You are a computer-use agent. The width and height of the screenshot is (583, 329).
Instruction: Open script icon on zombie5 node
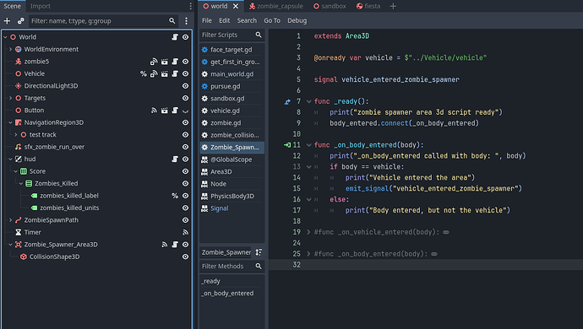click(x=175, y=62)
